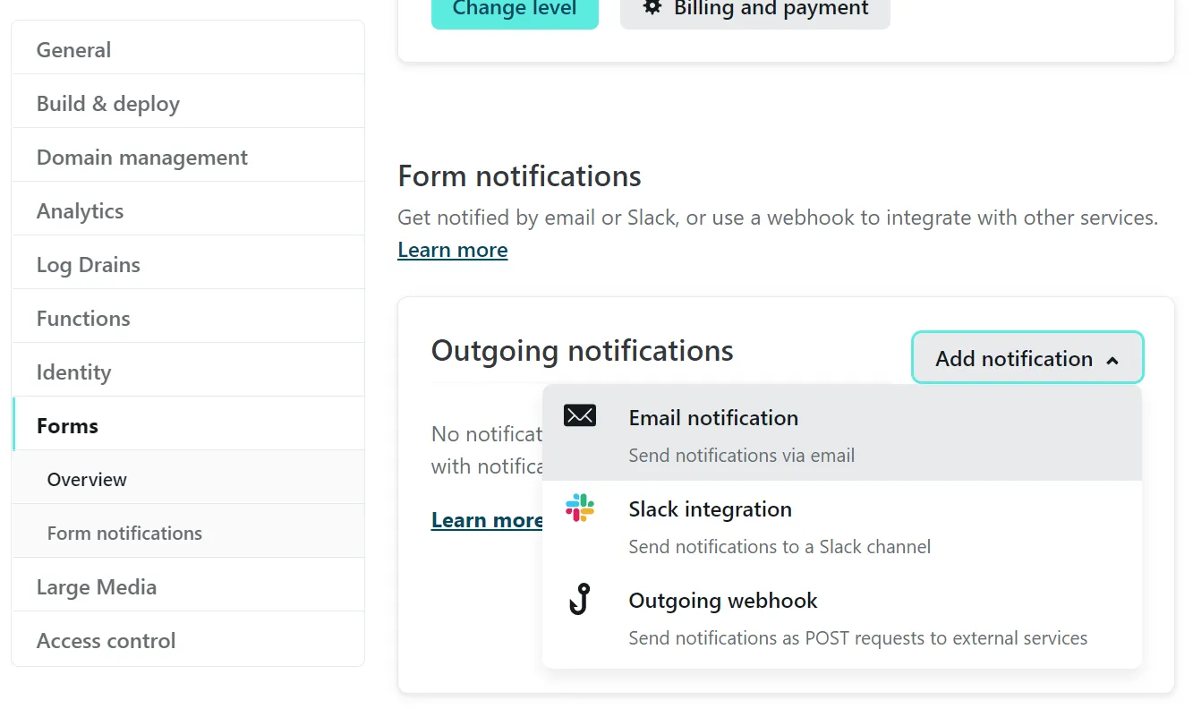Viewport: 1193px width, 709px height.
Task: Click the envelope icon for Email notification
Action: click(x=580, y=415)
